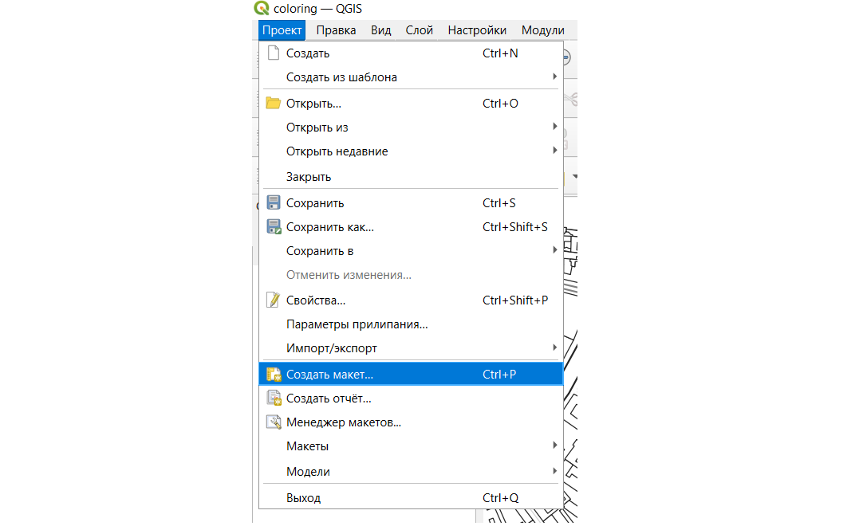Click the Создать макет layout icon
863x526 pixels.
pyautogui.click(x=274, y=374)
